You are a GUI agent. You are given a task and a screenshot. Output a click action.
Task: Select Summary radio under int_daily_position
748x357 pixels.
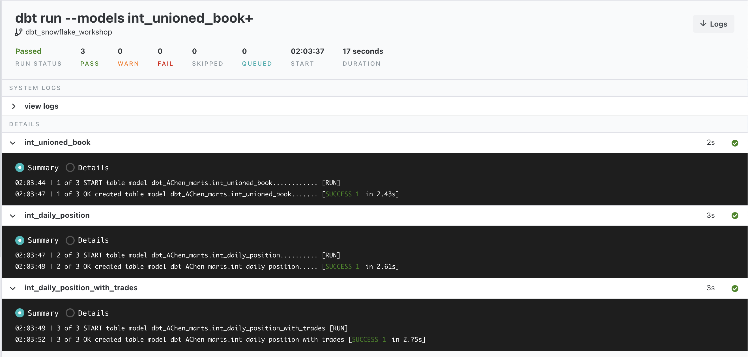20,240
